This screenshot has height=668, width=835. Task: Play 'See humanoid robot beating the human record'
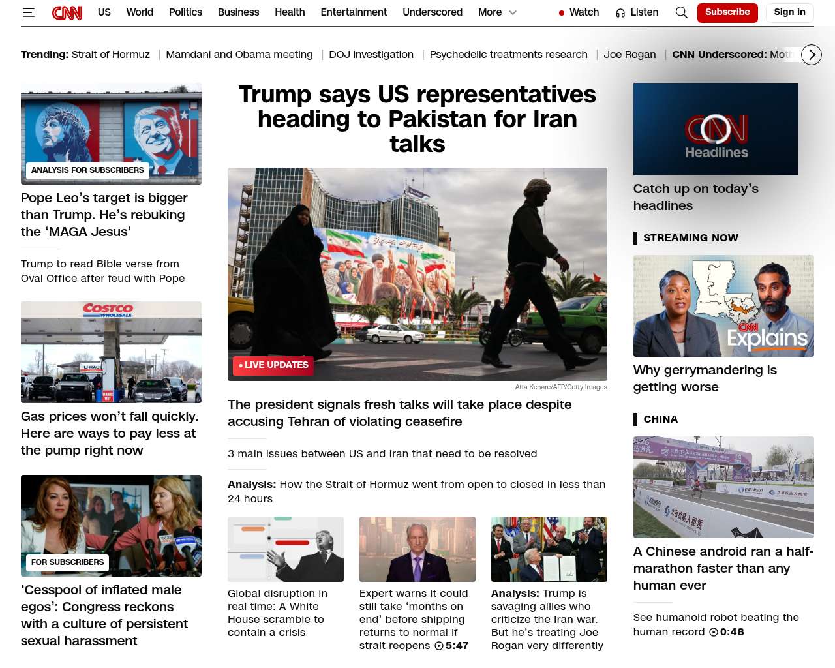(x=716, y=625)
